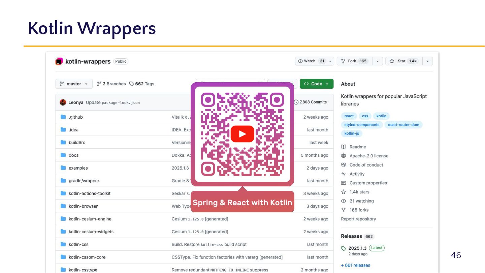Image resolution: width=485 pixels, height=273 pixels.
Task: Open the 'CSSType. Fix function factories' commit message
Action: click(x=227, y=257)
